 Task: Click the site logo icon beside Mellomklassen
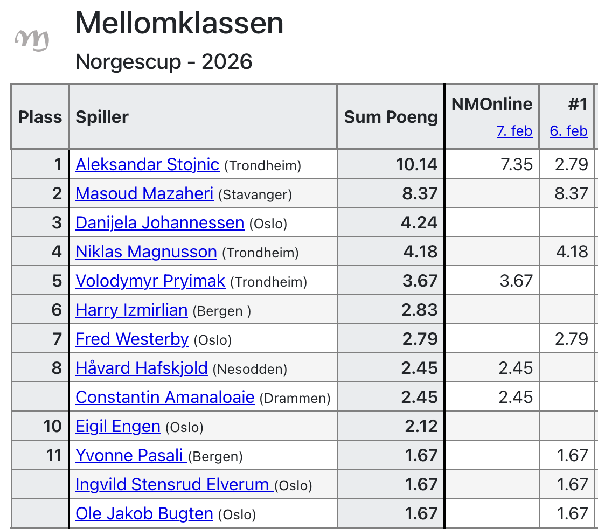[32, 40]
